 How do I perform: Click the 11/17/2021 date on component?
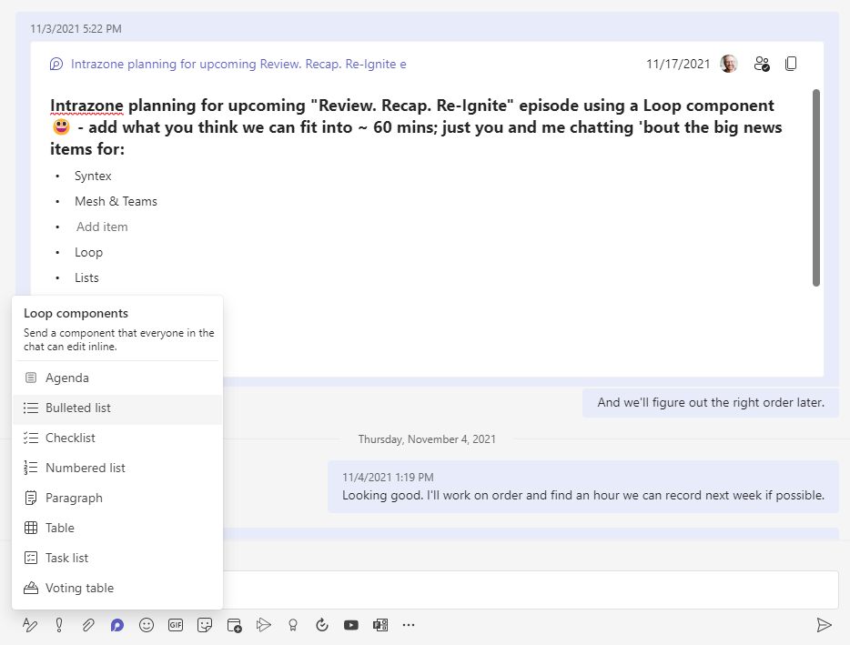(678, 64)
